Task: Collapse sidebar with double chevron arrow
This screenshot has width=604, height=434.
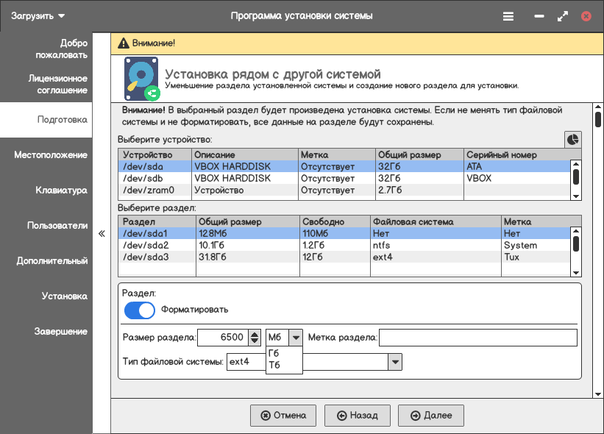Action: (102, 234)
